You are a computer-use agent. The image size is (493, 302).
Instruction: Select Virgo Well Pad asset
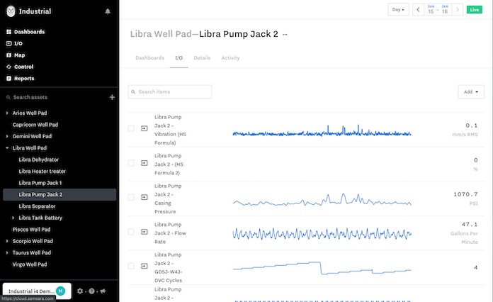tap(30, 264)
